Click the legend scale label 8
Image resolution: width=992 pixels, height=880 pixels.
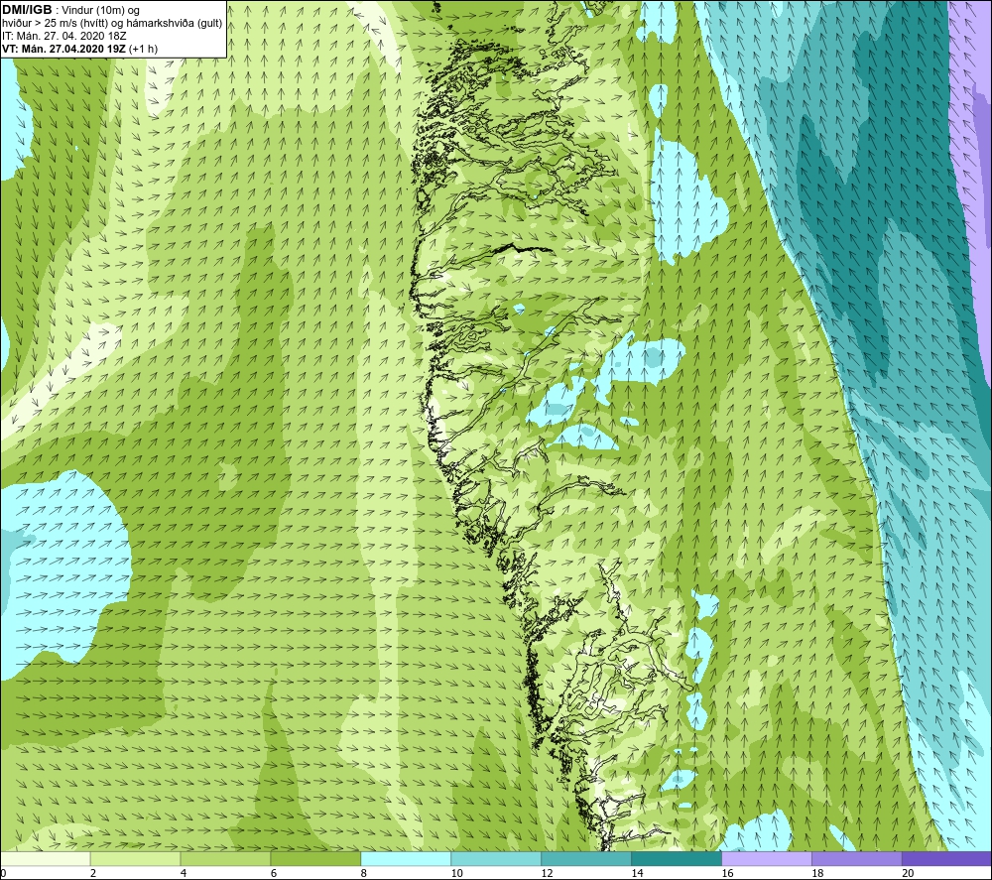[x=364, y=874]
